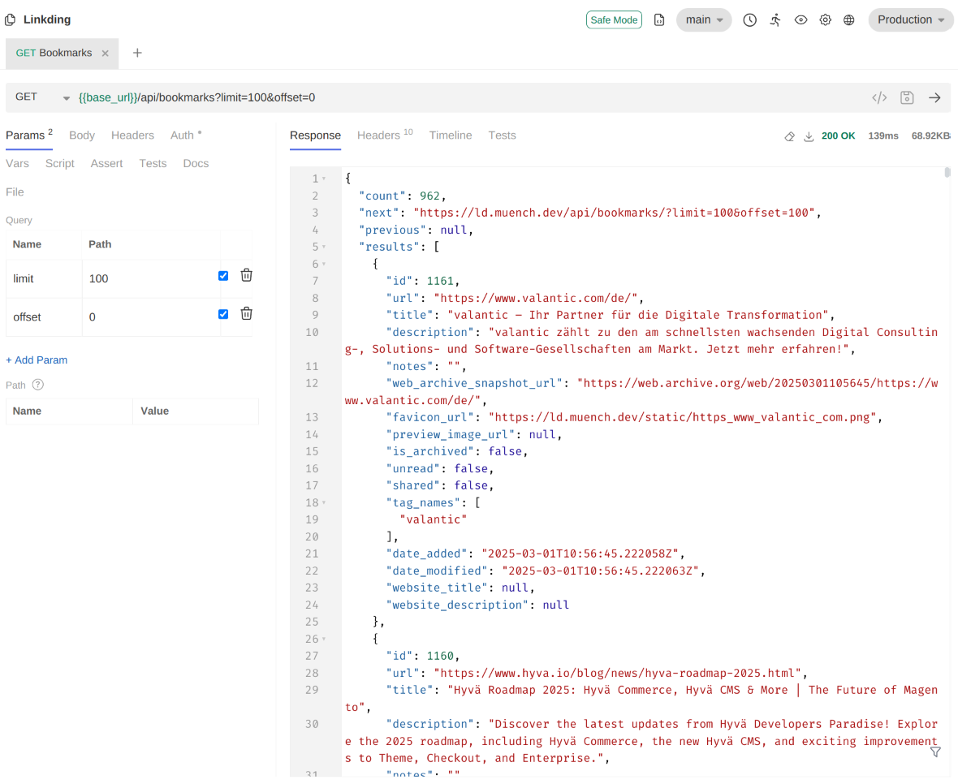The image size is (958, 784).
Task: Click the "valantic" tag value on line 19
Action: (x=434, y=520)
